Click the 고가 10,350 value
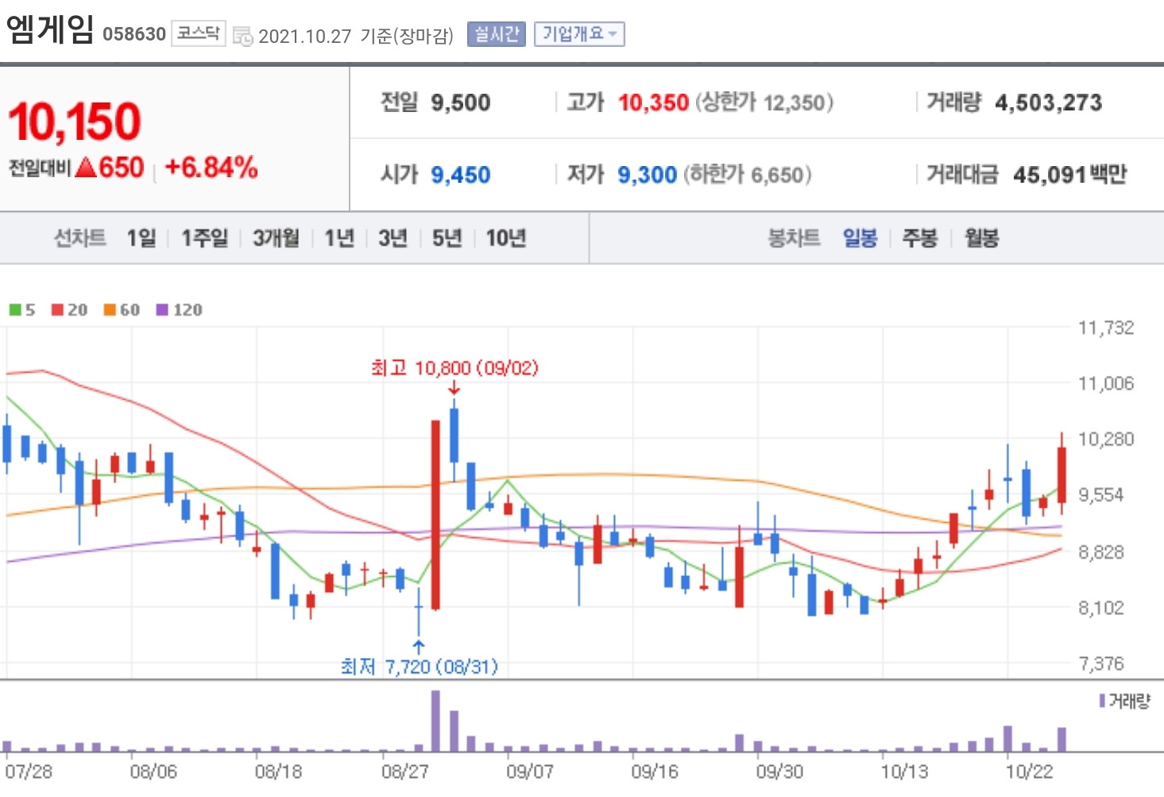The width and height of the screenshot is (1164, 797). (x=653, y=103)
